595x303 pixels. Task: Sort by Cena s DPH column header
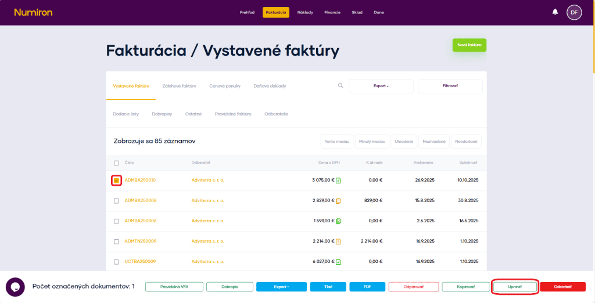(329, 163)
